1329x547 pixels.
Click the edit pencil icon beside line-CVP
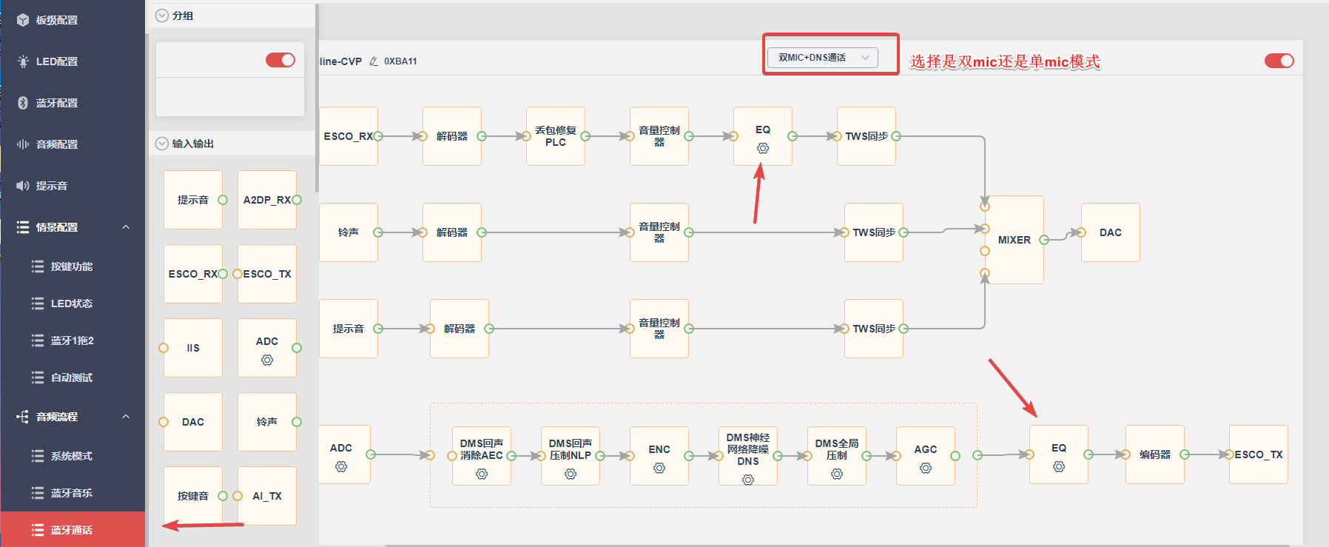374,61
